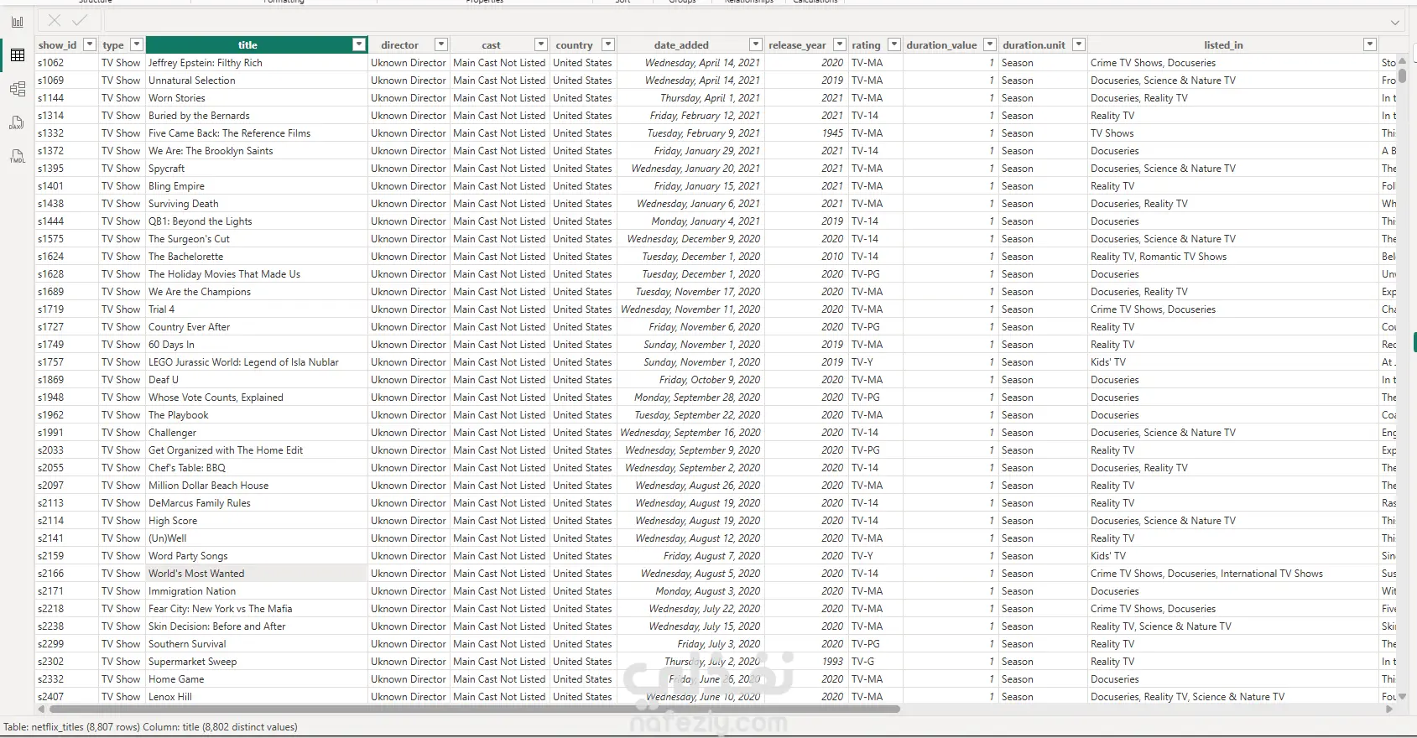Switch to Report view icon
This screenshot has height=738, width=1417.
coord(17,22)
